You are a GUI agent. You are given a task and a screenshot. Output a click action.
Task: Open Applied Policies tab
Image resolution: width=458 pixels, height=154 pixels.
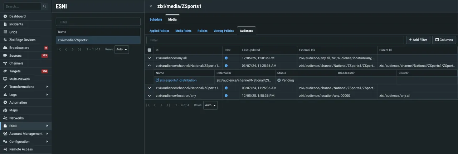(x=159, y=31)
